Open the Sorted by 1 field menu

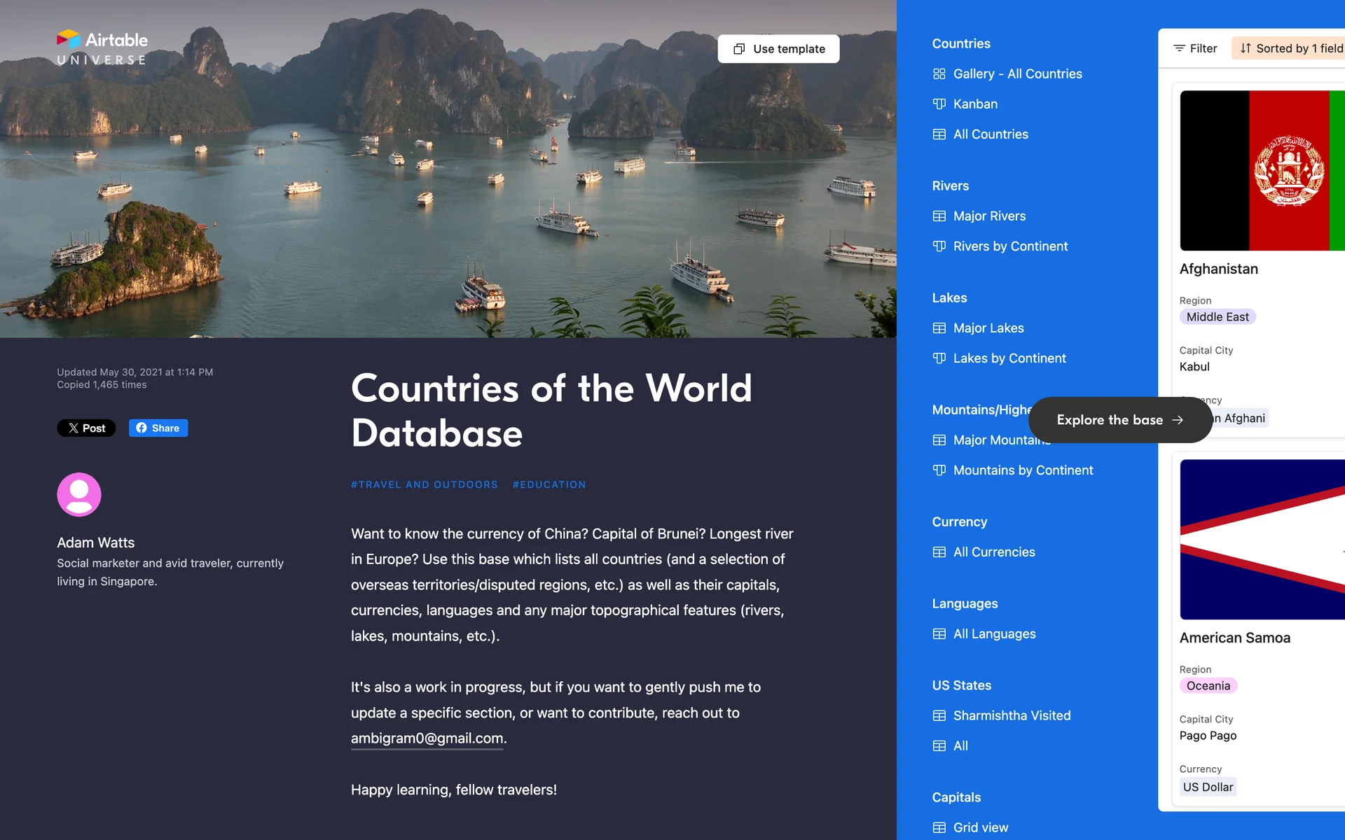tap(1290, 48)
